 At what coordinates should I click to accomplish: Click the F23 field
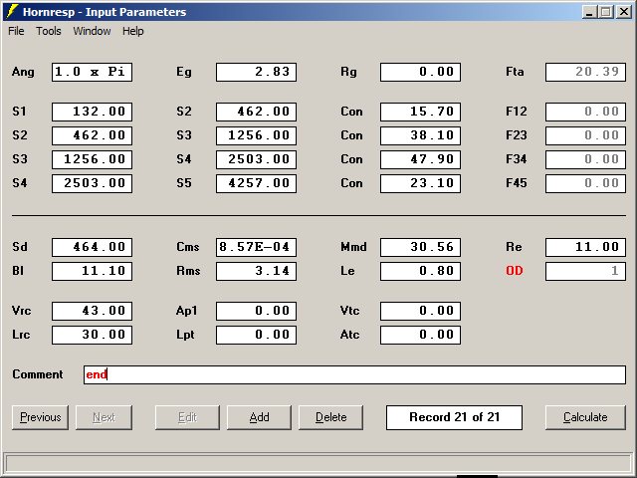click(x=585, y=135)
